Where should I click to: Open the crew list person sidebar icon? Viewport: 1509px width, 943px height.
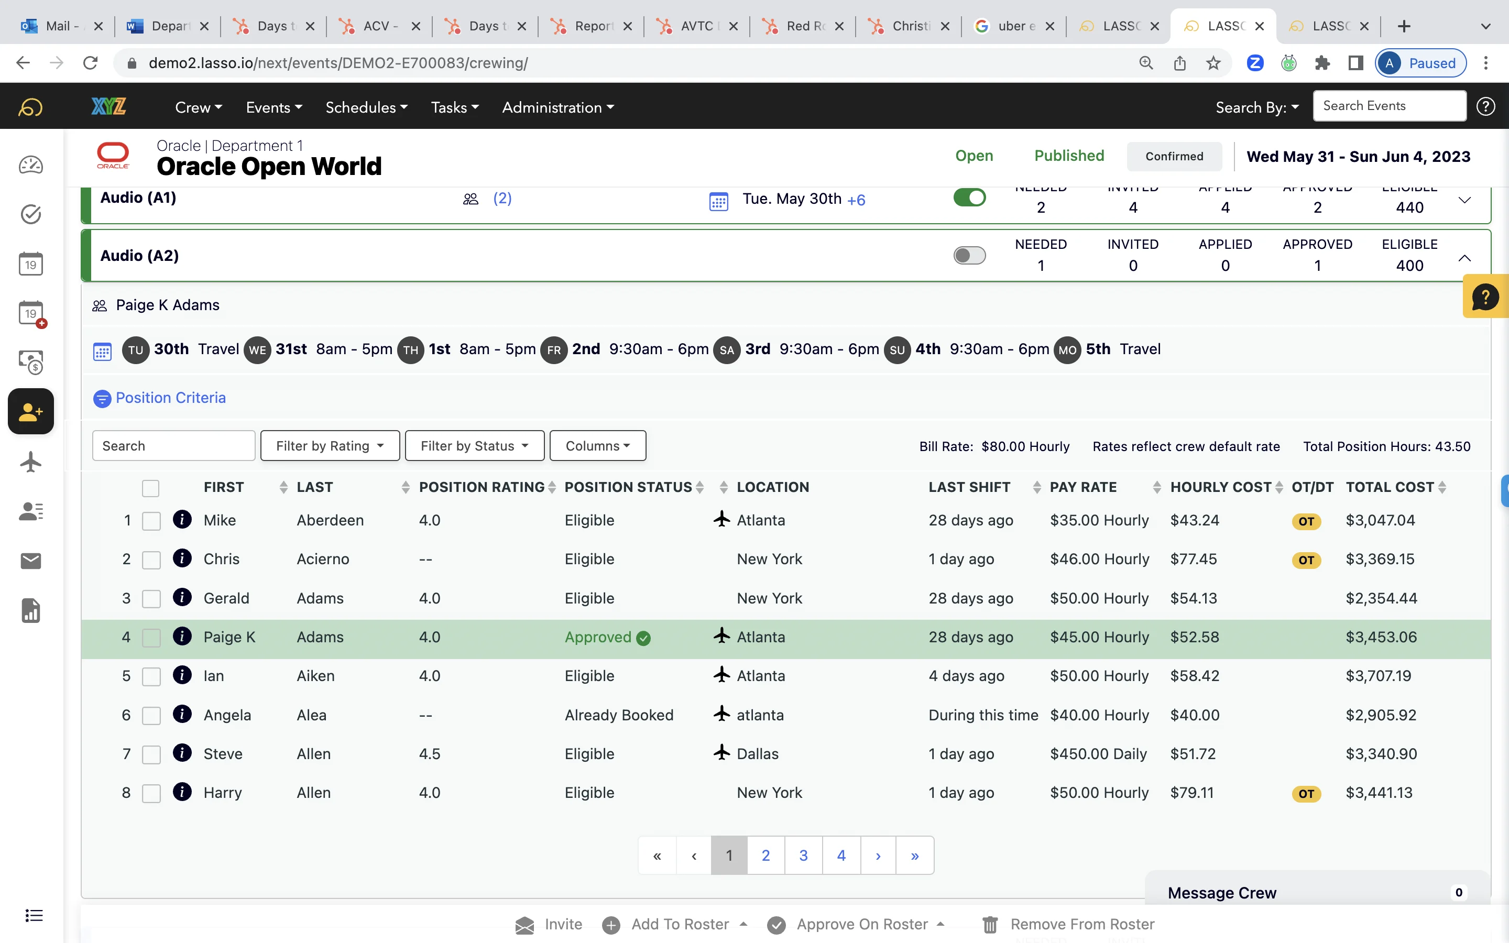(30, 511)
